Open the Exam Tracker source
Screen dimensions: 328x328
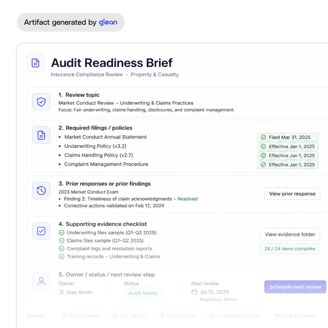pos(178,315)
